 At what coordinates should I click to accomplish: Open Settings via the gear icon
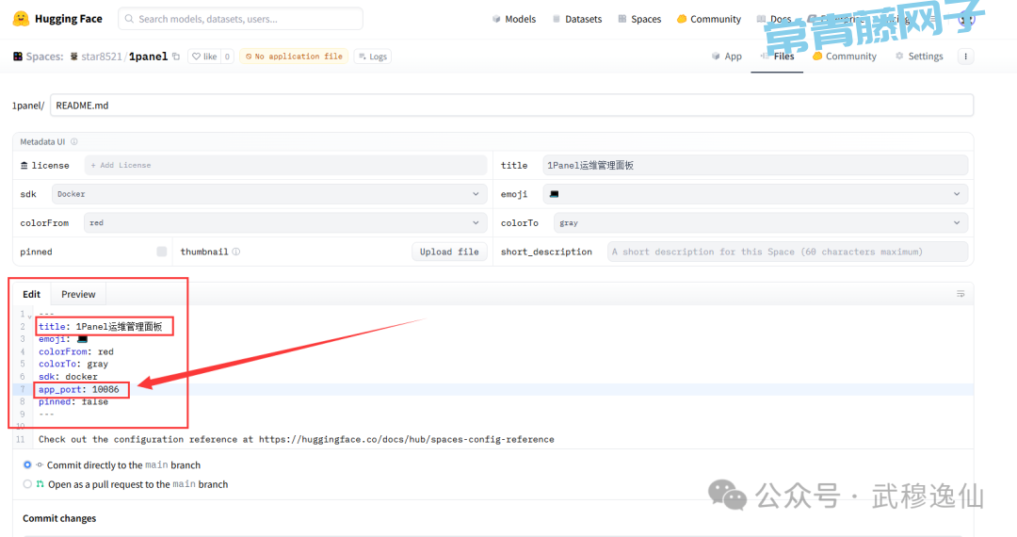click(x=899, y=57)
